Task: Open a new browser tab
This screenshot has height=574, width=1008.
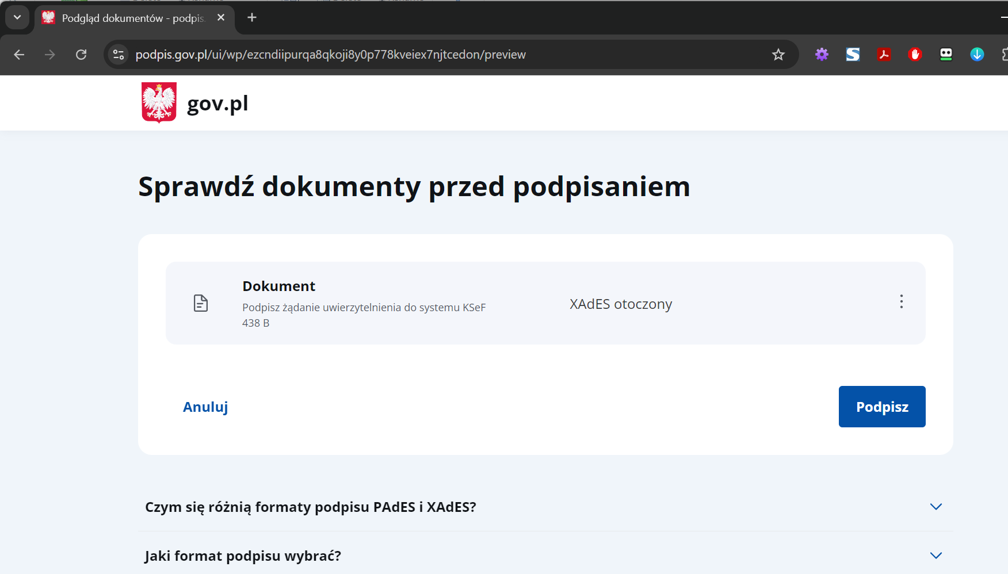Action: [252, 18]
